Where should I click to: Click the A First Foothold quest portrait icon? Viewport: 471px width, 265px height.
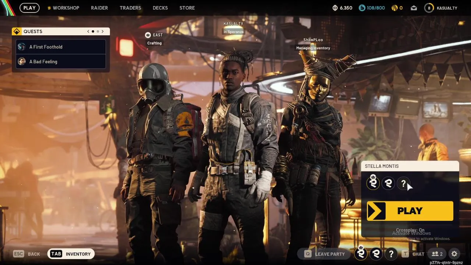pyautogui.click(x=22, y=47)
